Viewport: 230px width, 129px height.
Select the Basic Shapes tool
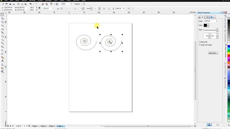pyautogui.click(x=2, y=47)
